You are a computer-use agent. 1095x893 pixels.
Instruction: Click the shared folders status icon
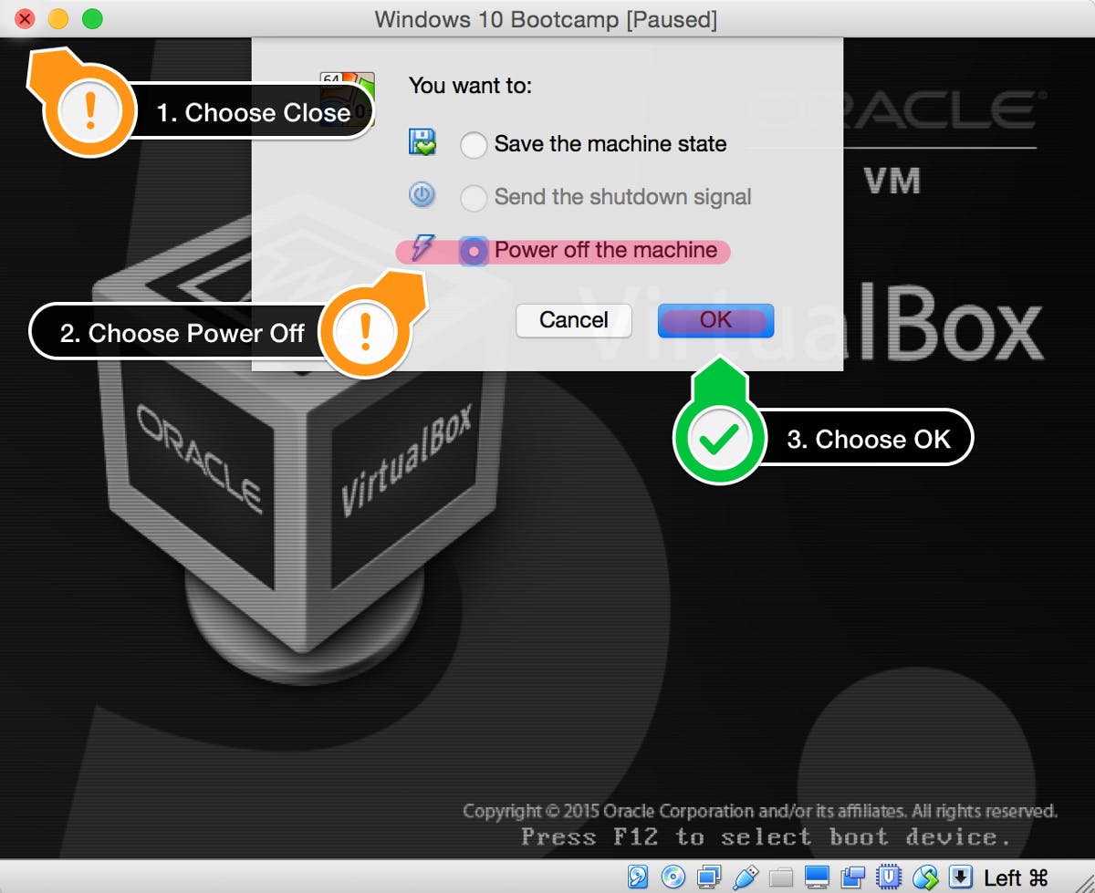781,877
